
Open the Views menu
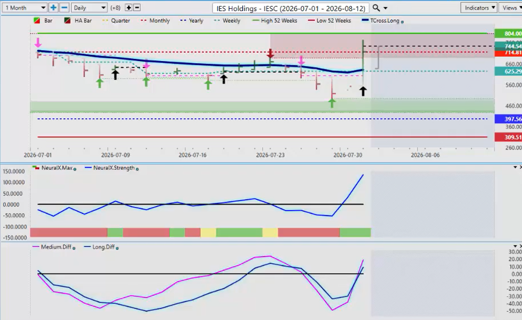click(511, 8)
